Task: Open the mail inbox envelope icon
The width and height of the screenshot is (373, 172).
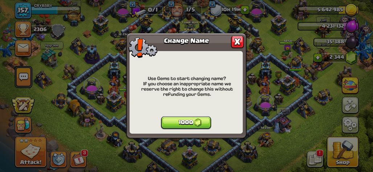Action: pos(23,48)
